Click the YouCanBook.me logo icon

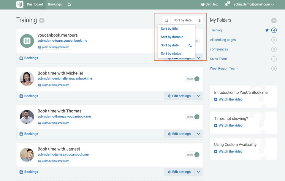click(20, 4)
